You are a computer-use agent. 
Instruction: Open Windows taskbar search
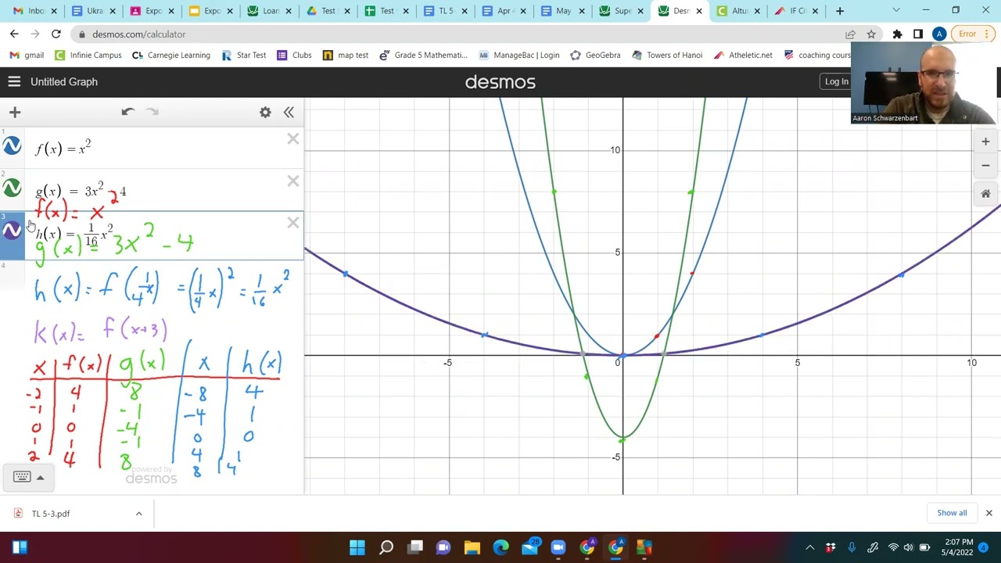386,547
